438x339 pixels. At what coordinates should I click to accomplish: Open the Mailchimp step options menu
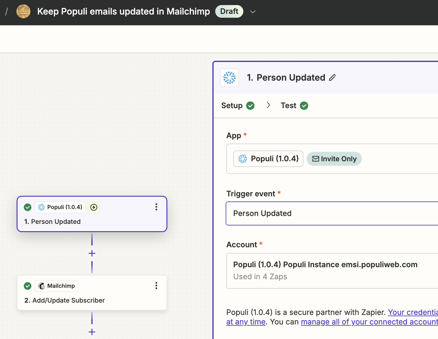[x=156, y=286]
